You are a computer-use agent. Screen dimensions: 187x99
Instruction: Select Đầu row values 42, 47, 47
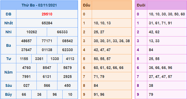pos(102,50)
